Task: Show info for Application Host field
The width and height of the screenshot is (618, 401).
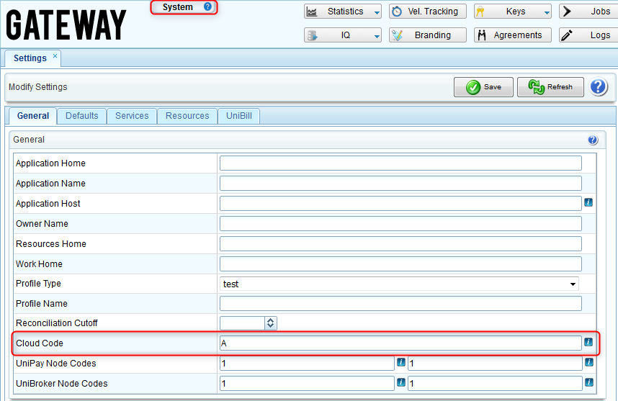Action: [x=588, y=202]
